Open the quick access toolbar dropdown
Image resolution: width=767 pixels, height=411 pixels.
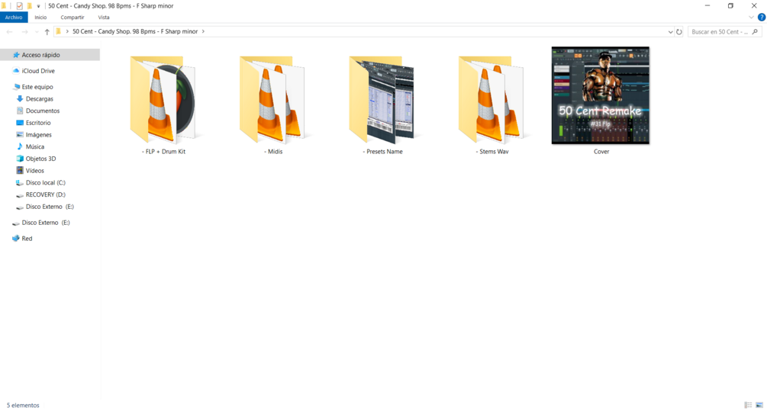pos(38,6)
